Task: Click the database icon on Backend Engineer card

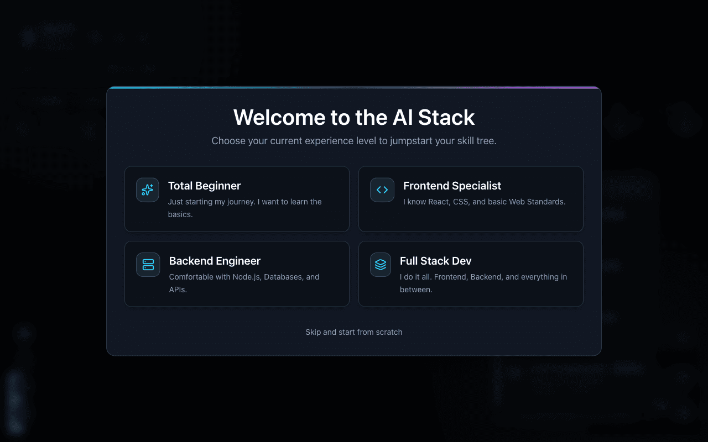Action: click(147, 265)
